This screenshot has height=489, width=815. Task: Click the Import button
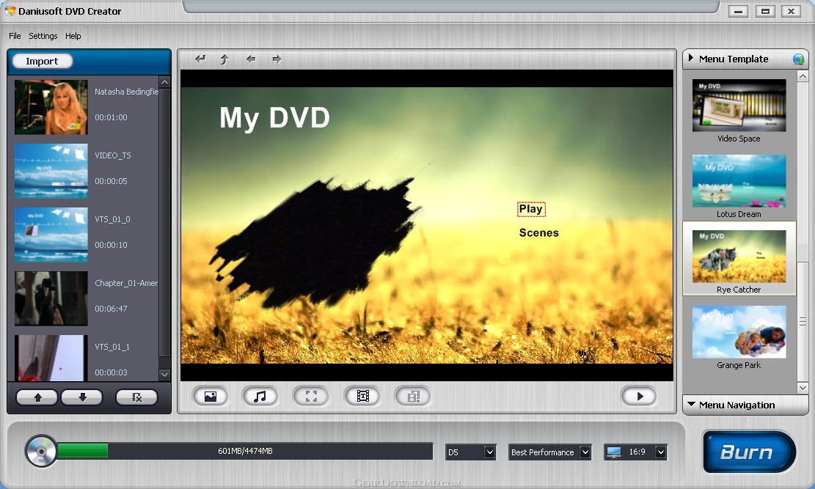42,62
